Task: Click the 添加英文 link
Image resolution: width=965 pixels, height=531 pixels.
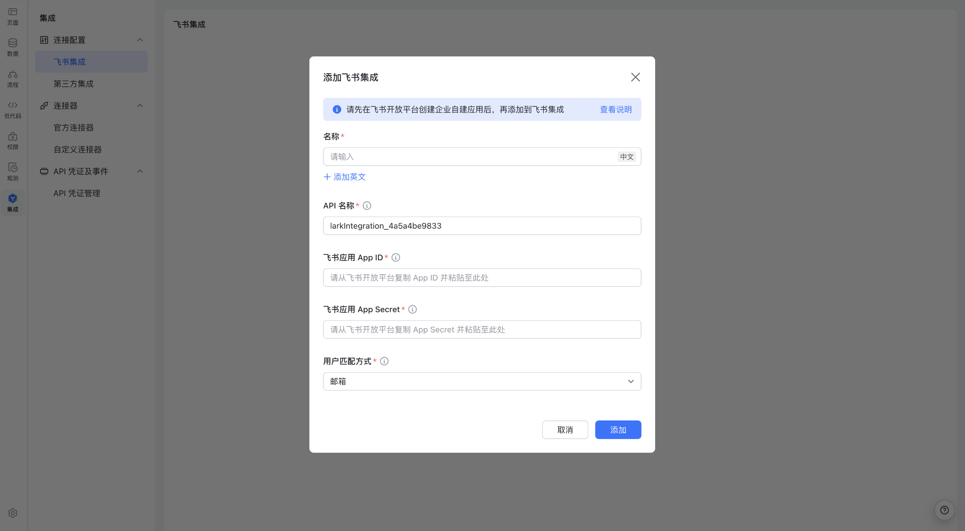Action: coord(344,177)
